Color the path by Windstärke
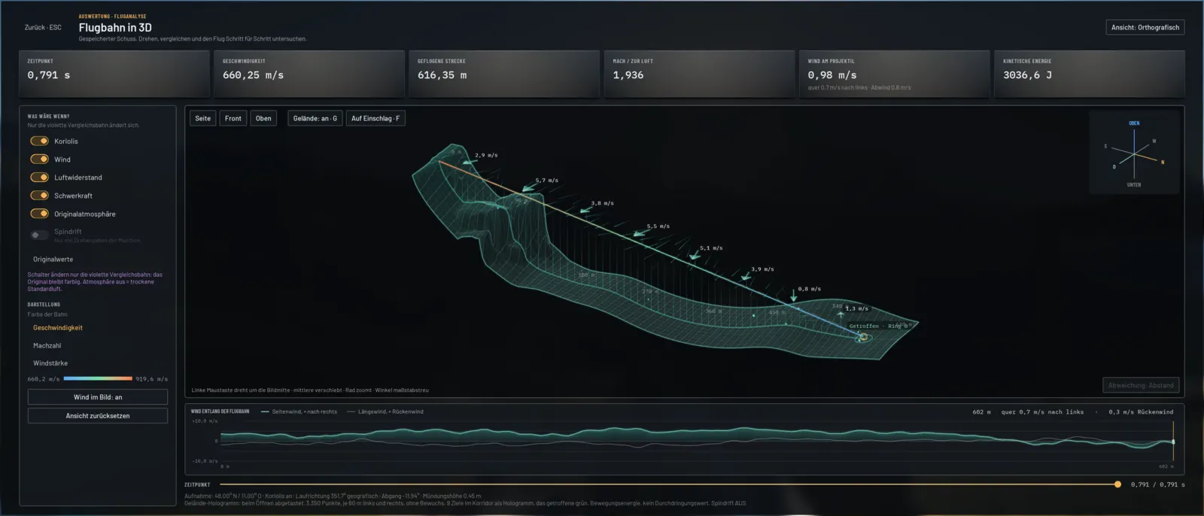Image resolution: width=1204 pixels, height=516 pixels. (50, 363)
